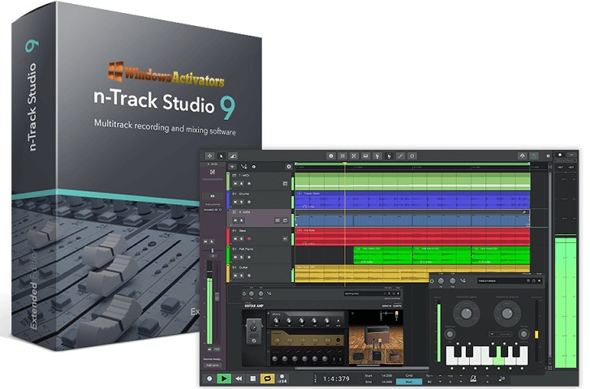This screenshot has height=389, width=590.
Task: Click the blue Beat grid selector
Action: [409, 382]
